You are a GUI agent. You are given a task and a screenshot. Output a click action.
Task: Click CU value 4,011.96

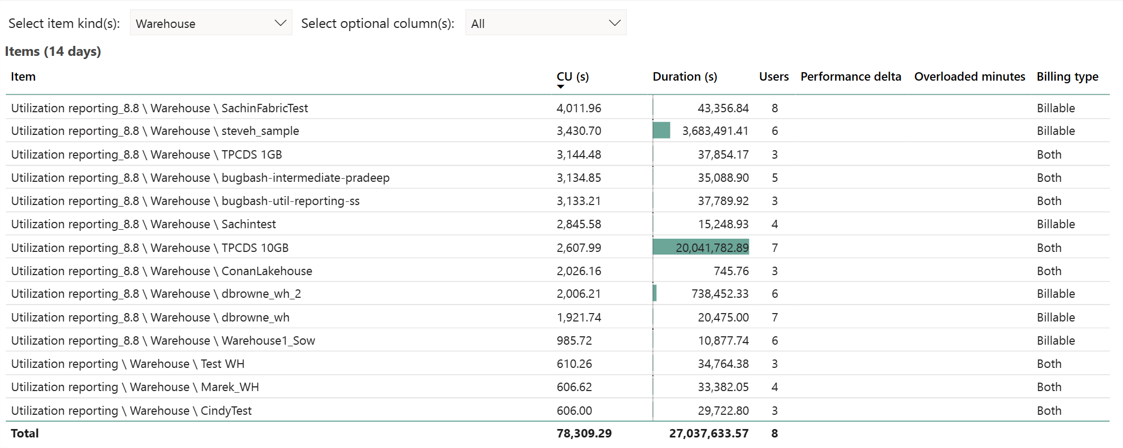point(579,108)
